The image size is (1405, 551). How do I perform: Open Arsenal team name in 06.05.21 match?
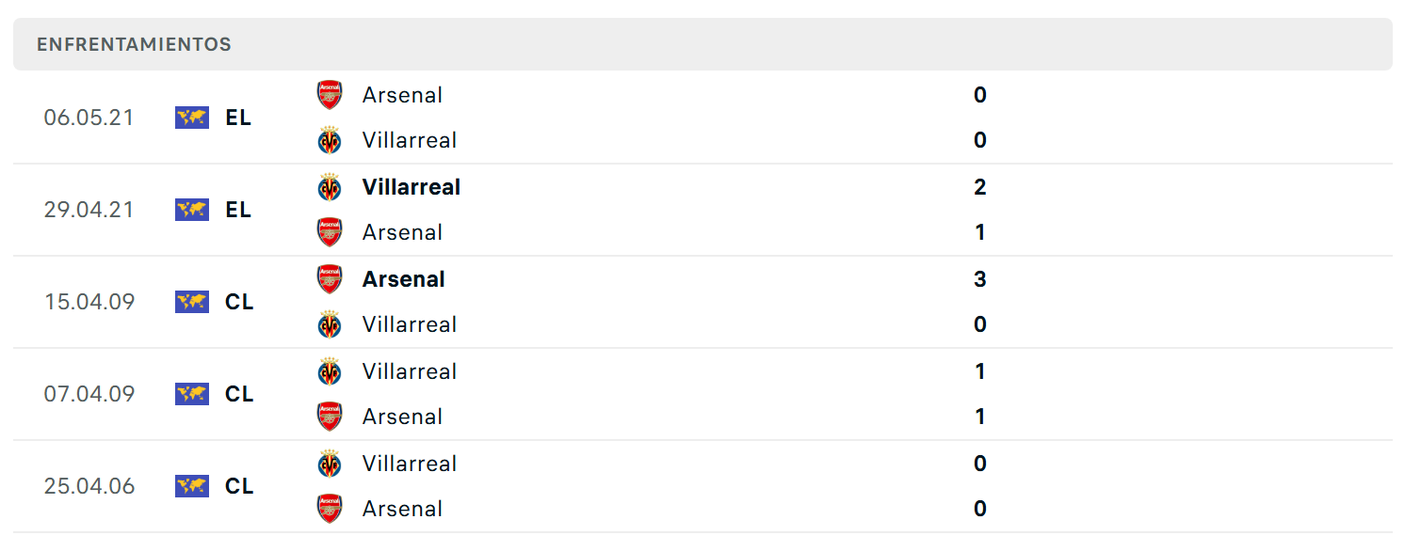402,95
